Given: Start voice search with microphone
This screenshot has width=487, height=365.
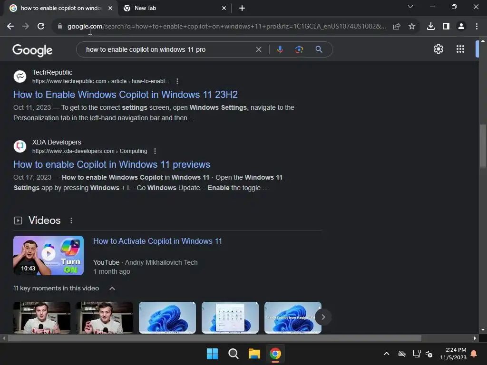Looking at the screenshot, I should pyautogui.click(x=280, y=49).
